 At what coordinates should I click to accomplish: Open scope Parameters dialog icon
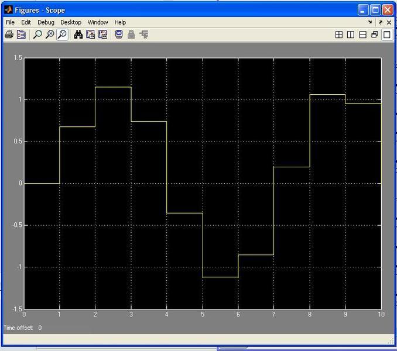click(21, 35)
